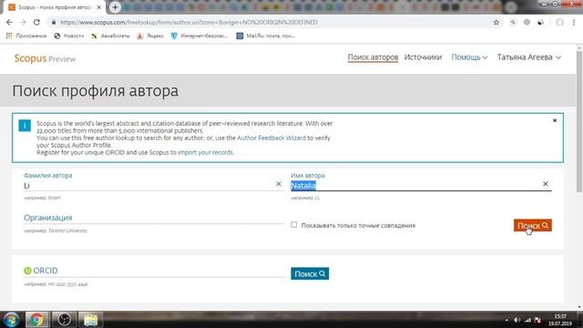The width and height of the screenshot is (583, 328).
Task: Open the Интернет-безопас... bookmark
Action: coord(199,36)
